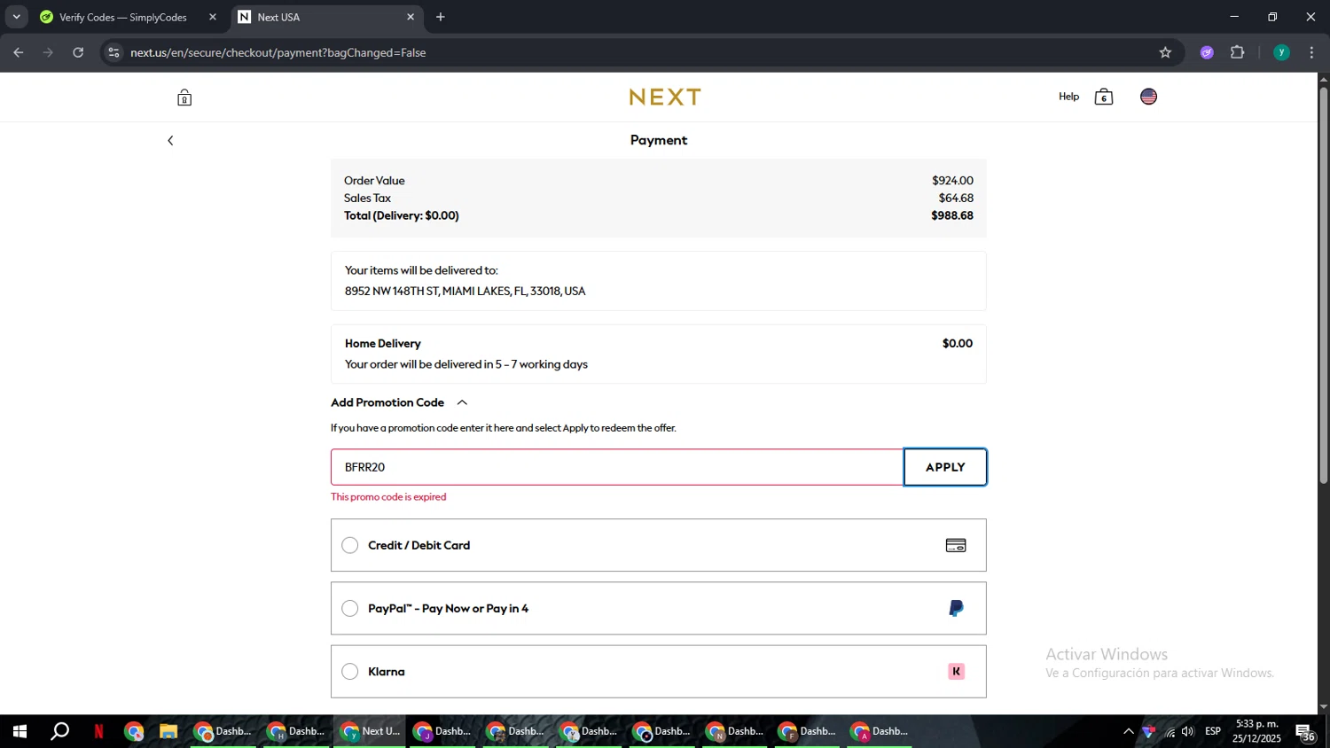Click the PayPal logo icon
Viewport: 1330px width, 748px height.
coord(956,608)
